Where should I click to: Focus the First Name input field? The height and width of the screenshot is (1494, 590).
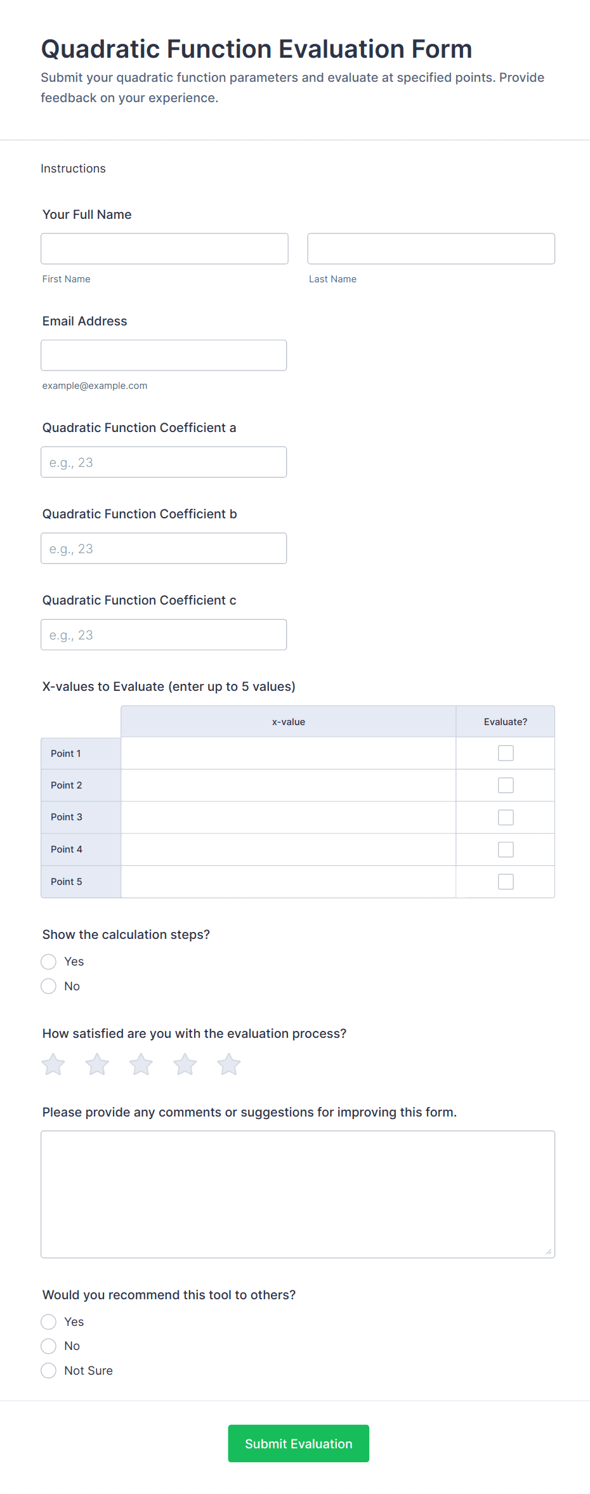[x=164, y=249]
